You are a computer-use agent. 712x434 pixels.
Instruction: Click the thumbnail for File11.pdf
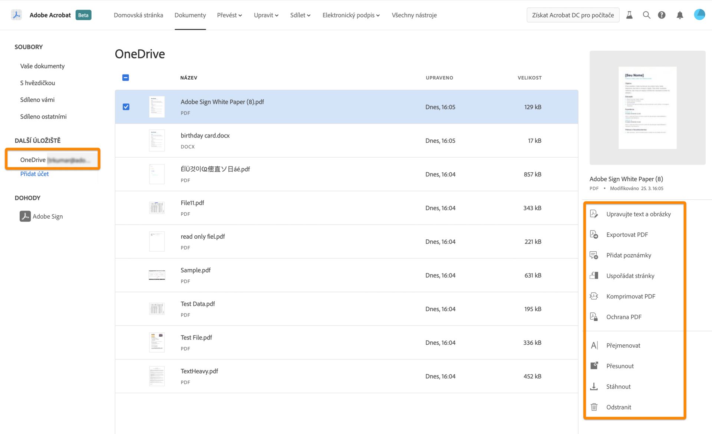pyautogui.click(x=157, y=208)
